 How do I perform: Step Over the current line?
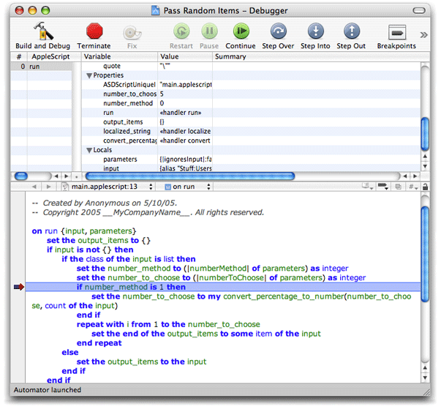tap(278, 31)
